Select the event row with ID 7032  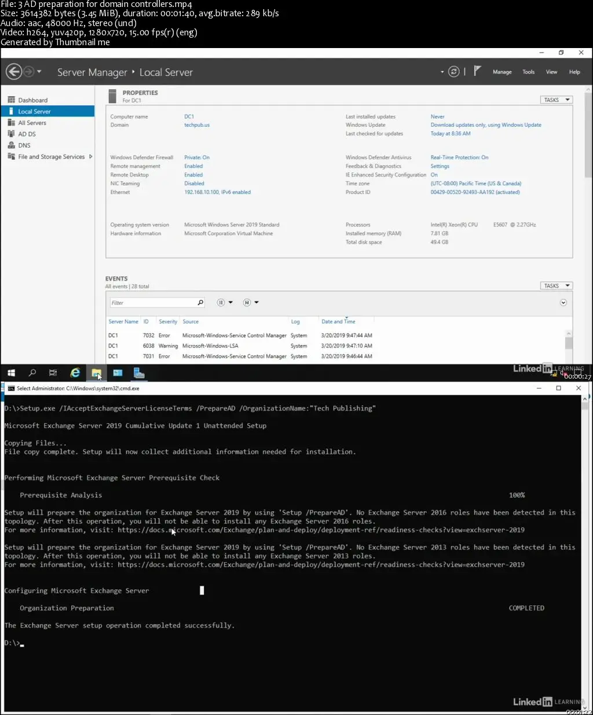tap(336, 335)
